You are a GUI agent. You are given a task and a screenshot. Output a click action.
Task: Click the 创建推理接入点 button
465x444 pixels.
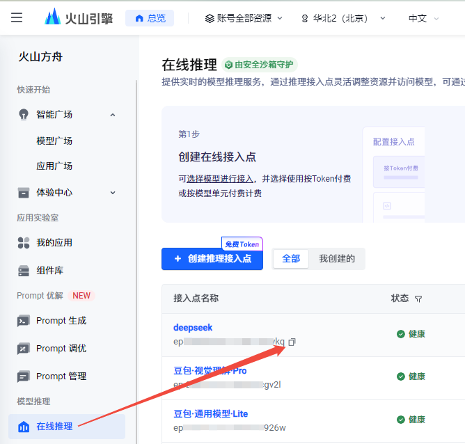212,259
